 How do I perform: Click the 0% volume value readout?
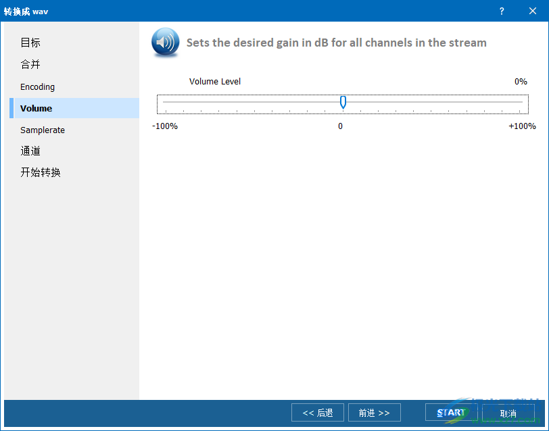click(x=521, y=82)
